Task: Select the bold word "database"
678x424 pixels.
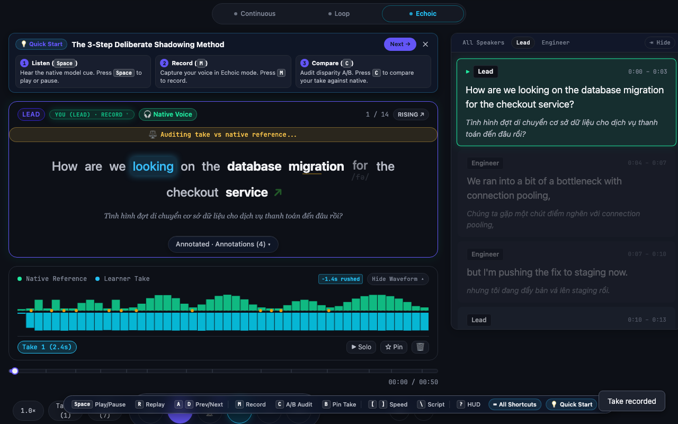Action: click(254, 166)
